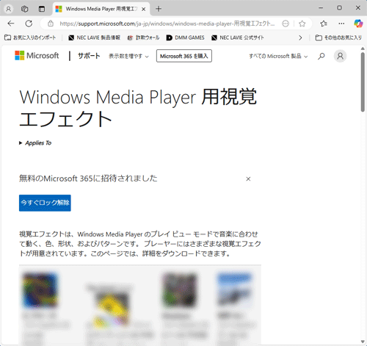Open the Microsoft account sign-in icon
The height and width of the screenshot is (346, 367).
340,56
